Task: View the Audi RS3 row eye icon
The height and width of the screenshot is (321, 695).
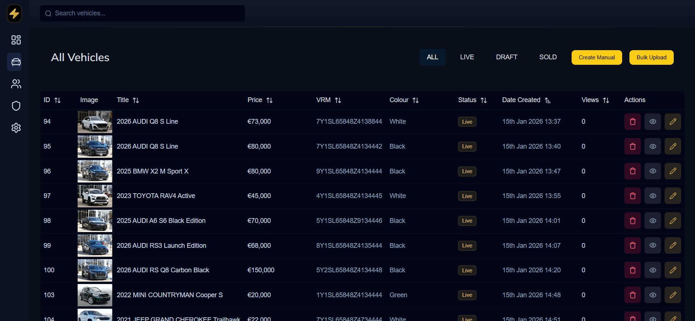Action: pyautogui.click(x=653, y=245)
